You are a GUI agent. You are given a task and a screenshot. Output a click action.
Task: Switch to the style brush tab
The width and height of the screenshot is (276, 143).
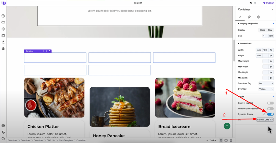pyautogui.click(x=249, y=17)
